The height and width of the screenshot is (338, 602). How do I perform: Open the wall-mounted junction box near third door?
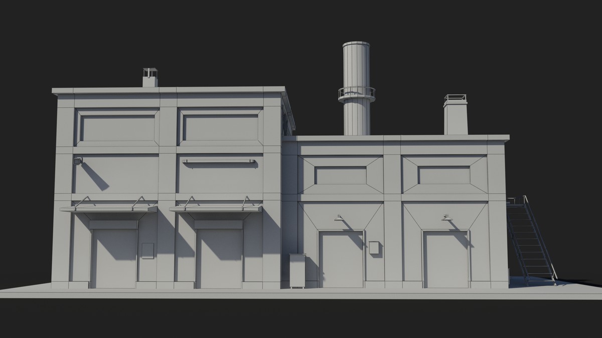click(x=374, y=247)
